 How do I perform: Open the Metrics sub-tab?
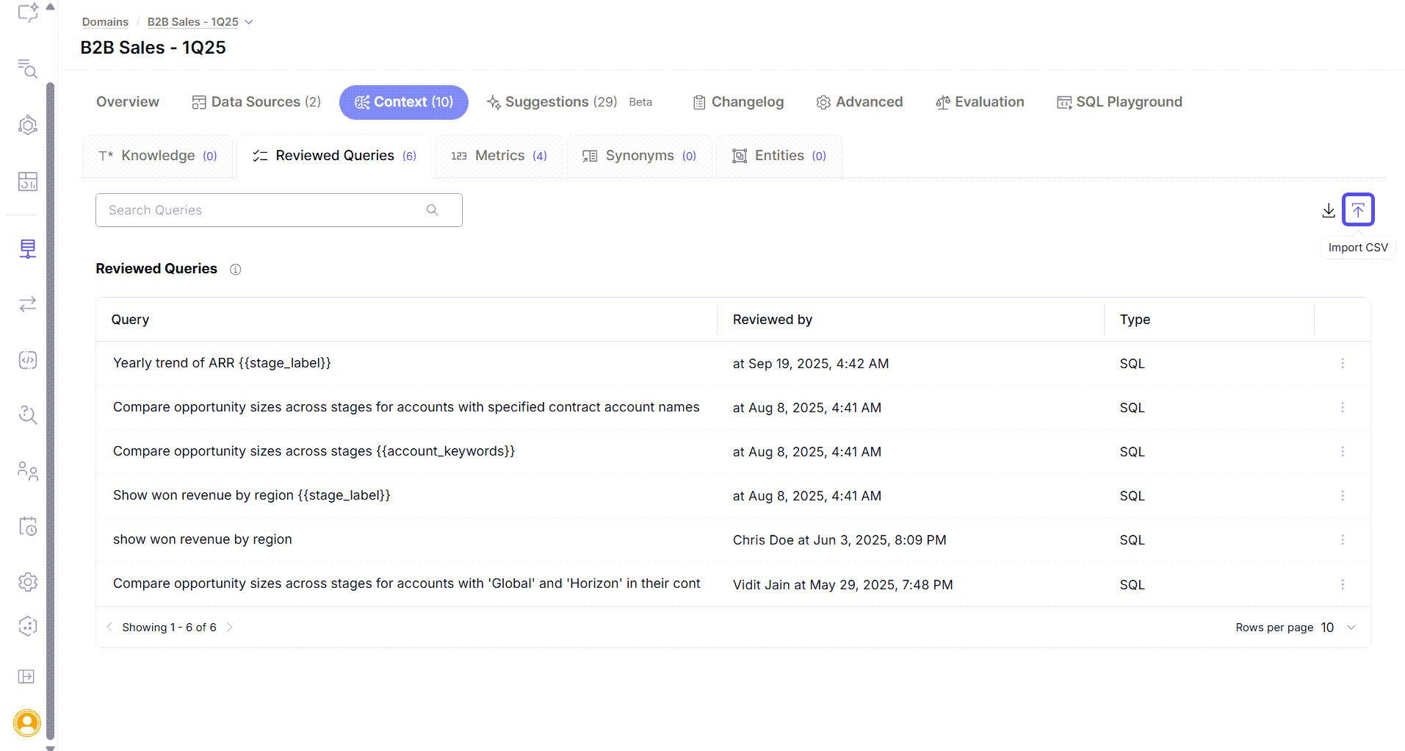499,155
